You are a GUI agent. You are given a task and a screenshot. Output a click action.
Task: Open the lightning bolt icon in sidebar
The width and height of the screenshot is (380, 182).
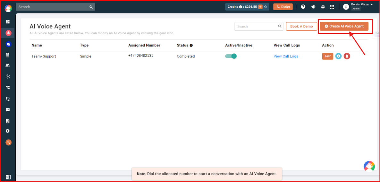pyautogui.click(x=8, y=131)
